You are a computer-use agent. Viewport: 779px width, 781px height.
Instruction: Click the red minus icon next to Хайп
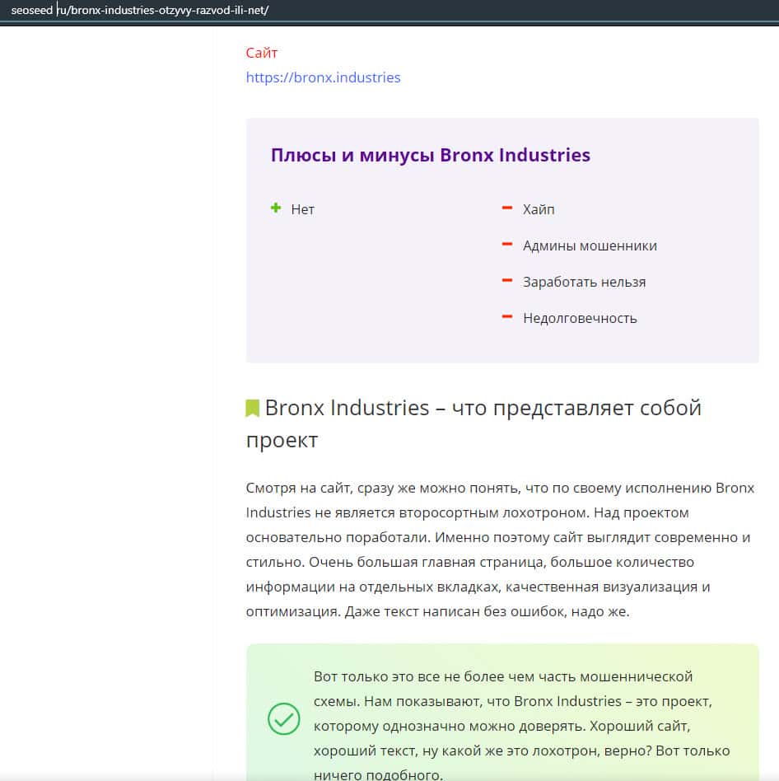[x=507, y=208]
